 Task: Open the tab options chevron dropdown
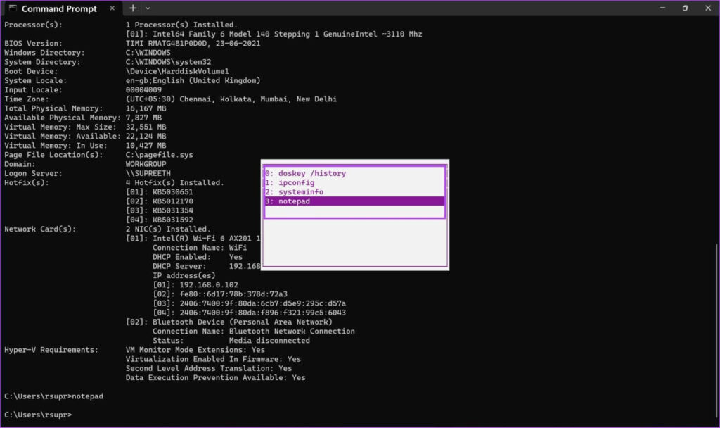(x=148, y=8)
